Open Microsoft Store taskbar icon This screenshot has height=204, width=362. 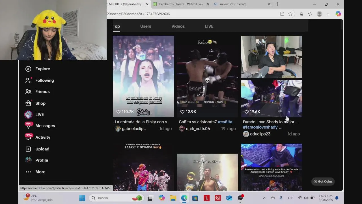pos(195,198)
